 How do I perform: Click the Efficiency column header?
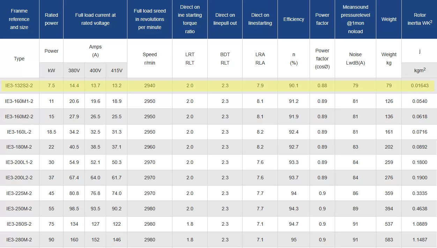294,19
